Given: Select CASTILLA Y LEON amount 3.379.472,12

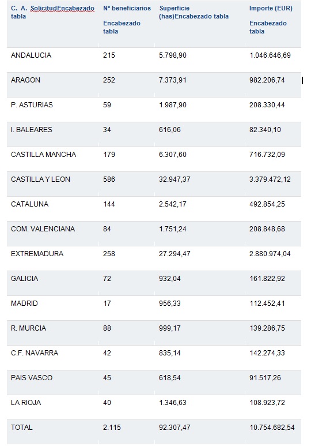Looking at the screenshot, I should click(270, 179).
